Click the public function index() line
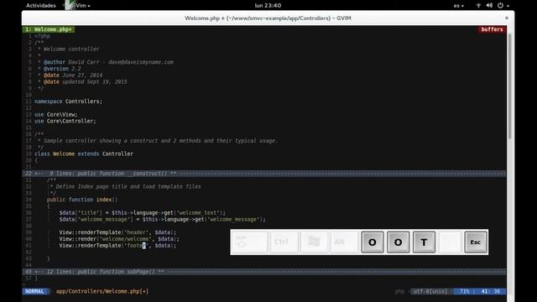This screenshot has height=302, width=537. pos(82,200)
